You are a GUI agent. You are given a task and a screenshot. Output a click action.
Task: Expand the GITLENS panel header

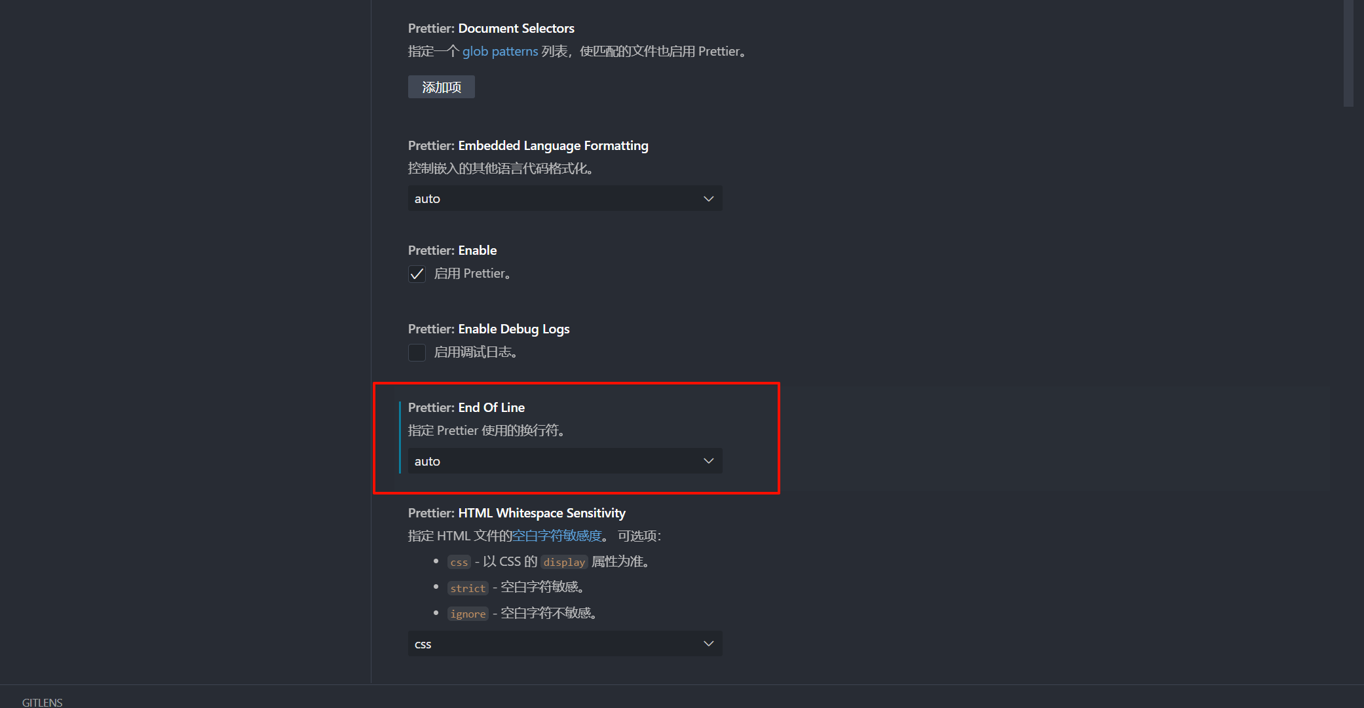point(43,702)
